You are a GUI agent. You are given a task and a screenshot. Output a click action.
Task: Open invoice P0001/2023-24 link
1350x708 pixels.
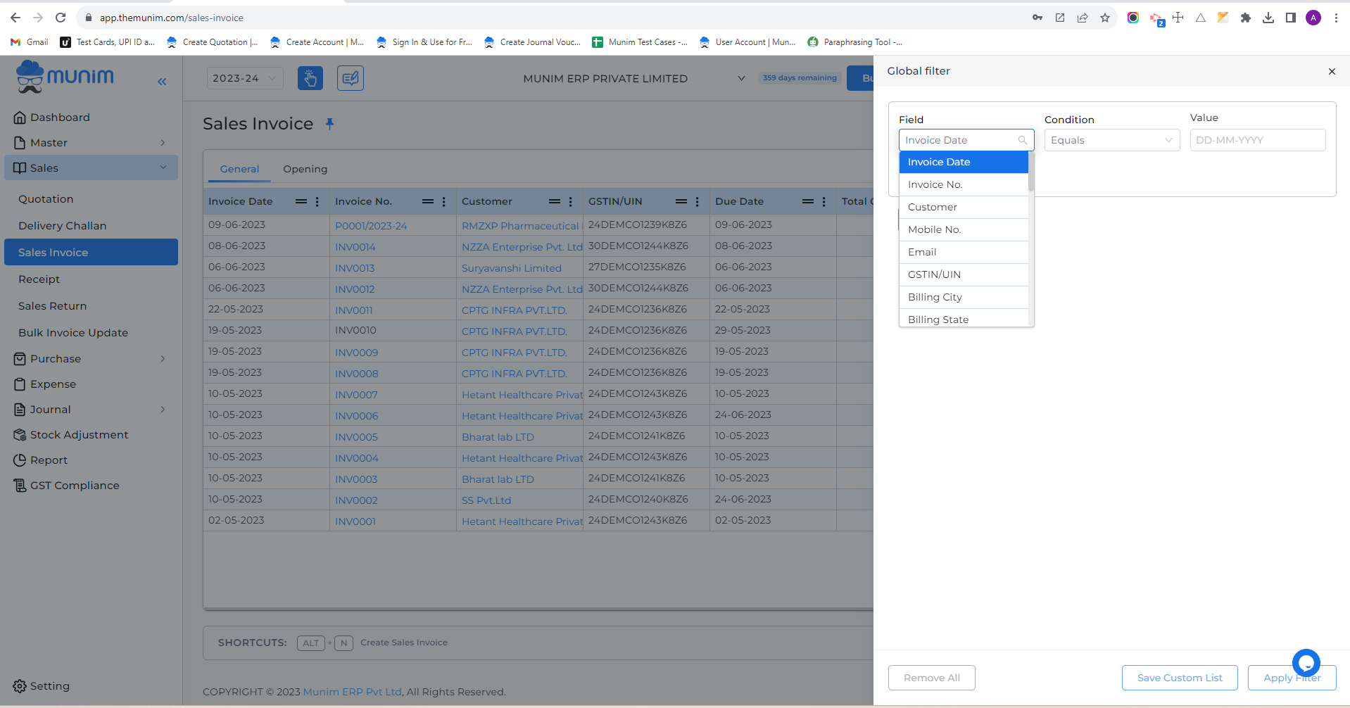coord(371,226)
